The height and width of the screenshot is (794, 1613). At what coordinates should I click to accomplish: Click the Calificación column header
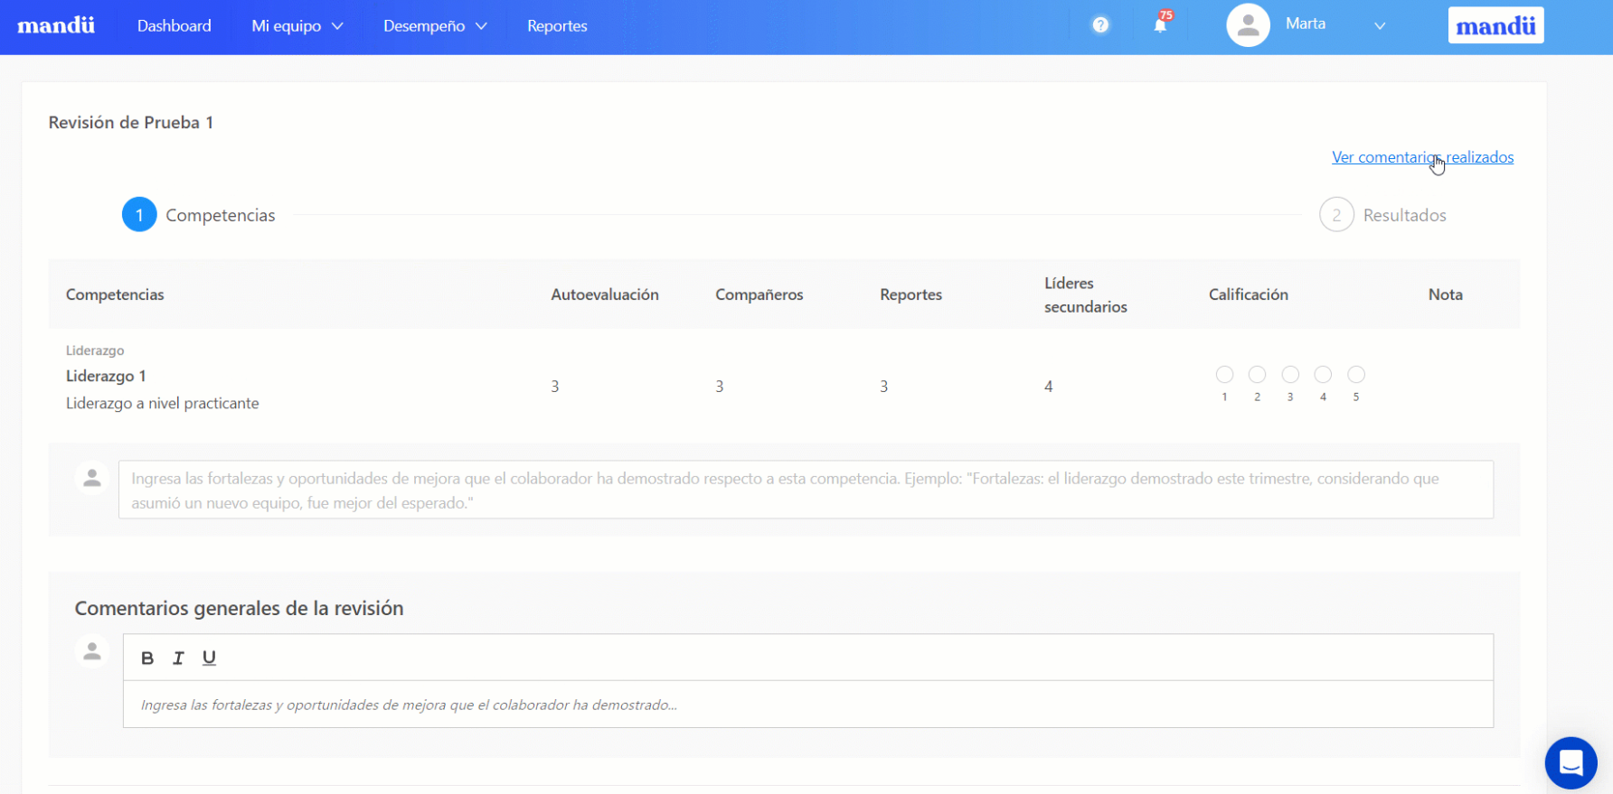[1249, 294]
